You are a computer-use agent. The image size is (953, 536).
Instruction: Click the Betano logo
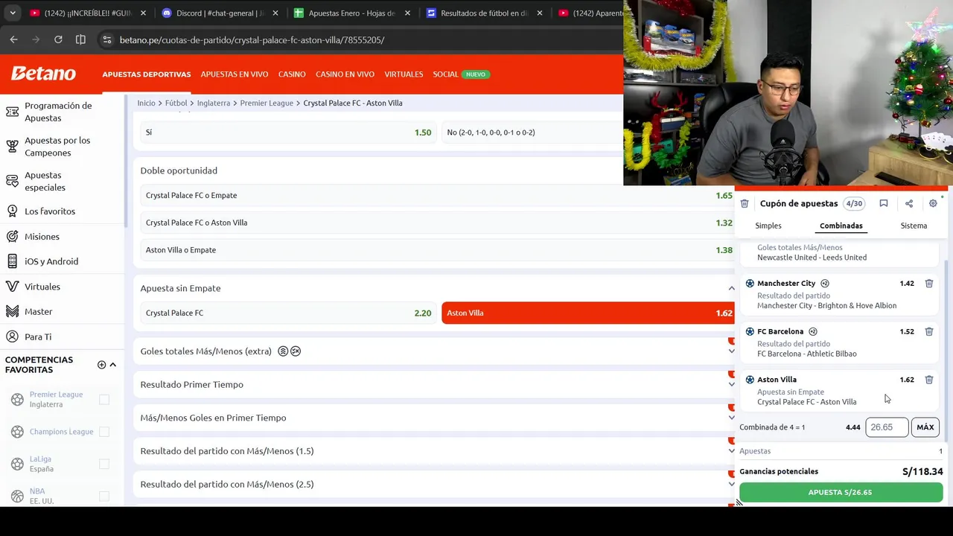pos(43,74)
